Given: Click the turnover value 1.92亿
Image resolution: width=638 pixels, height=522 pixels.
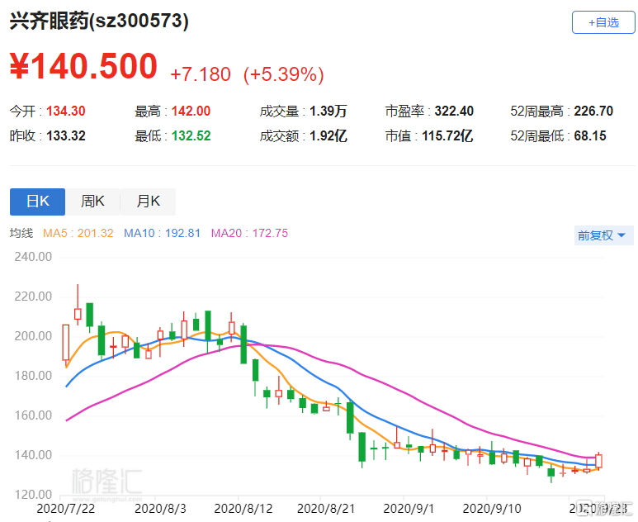Looking at the screenshot, I should 328,135.
